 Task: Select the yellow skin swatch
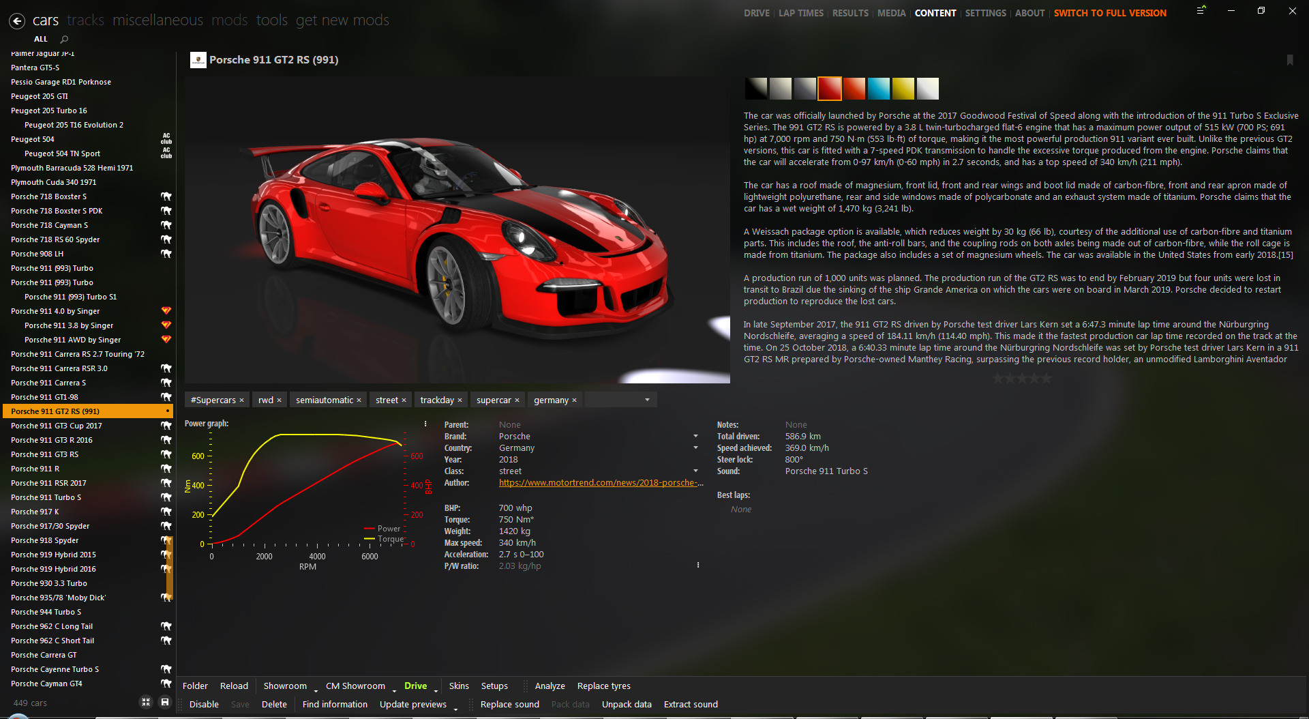903,89
